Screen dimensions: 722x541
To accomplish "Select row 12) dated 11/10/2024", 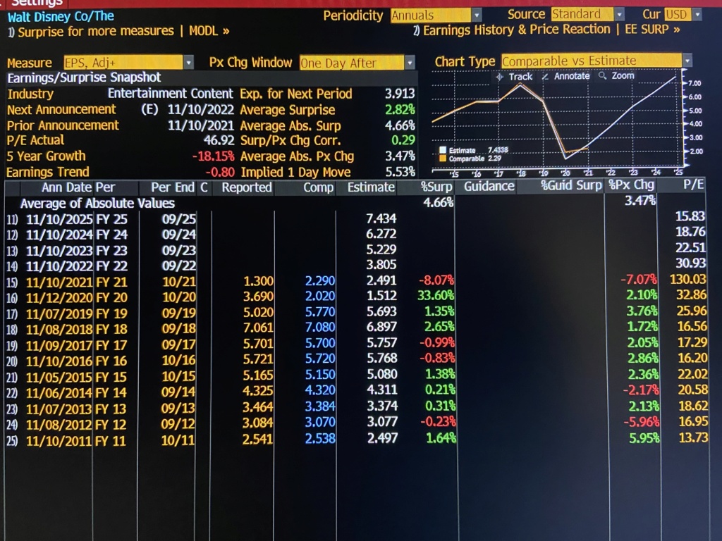I will pyautogui.click(x=356, y=234).
